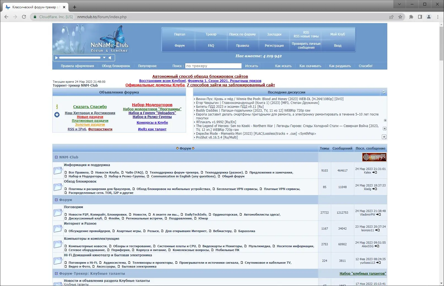Open the audio player dropdown arrow
444x286 pixels.
(x=104, y=58)
